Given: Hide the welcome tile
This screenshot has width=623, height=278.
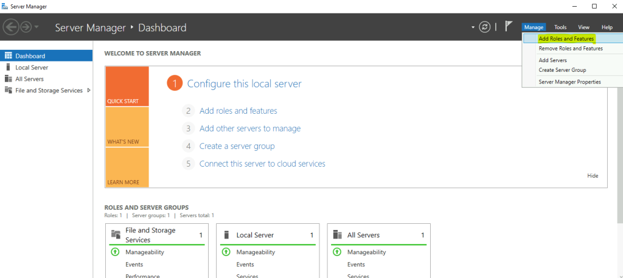Looking at the screenshot, I should (593, 176).
